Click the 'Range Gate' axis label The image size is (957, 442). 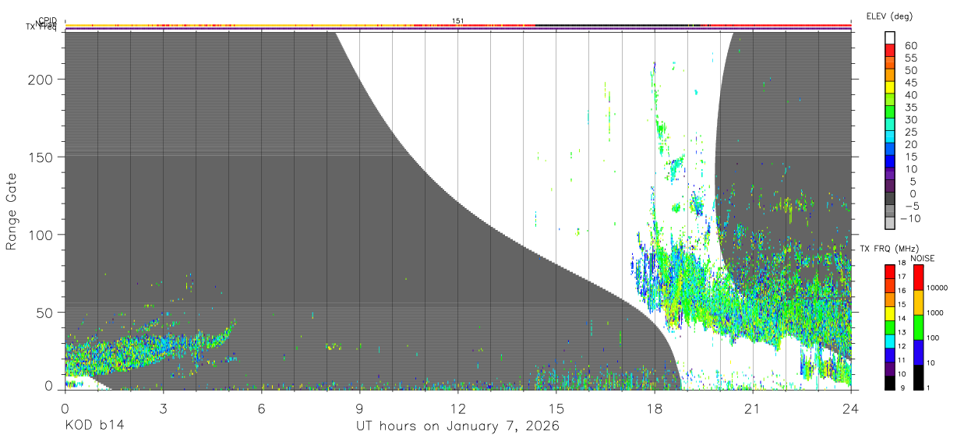click(x=12, y=212)
